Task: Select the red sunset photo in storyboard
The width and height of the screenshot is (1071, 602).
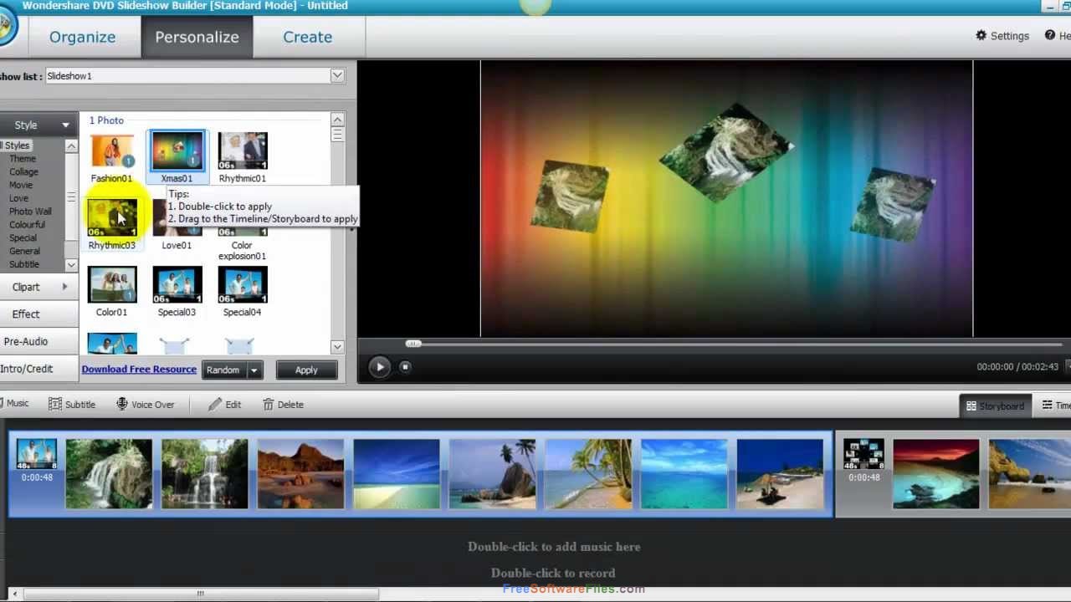Action: click(935, 473)
